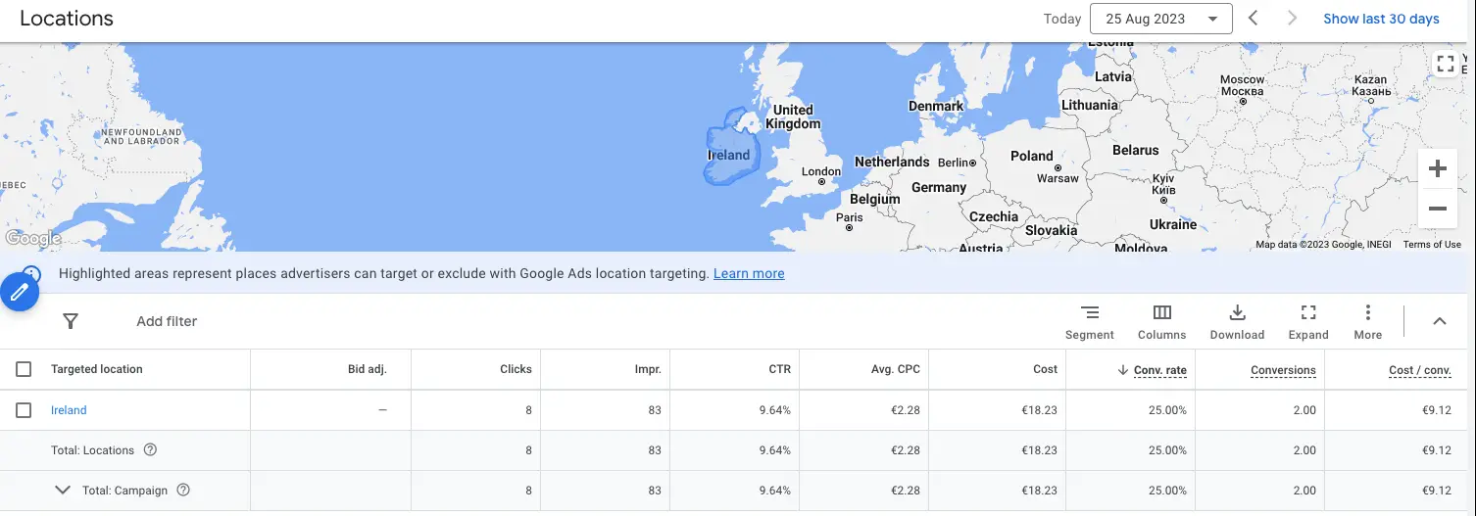The width and height of the screenshot is (1476, 516).
Task: Zoom in on the map
Action: point(1438,168)
